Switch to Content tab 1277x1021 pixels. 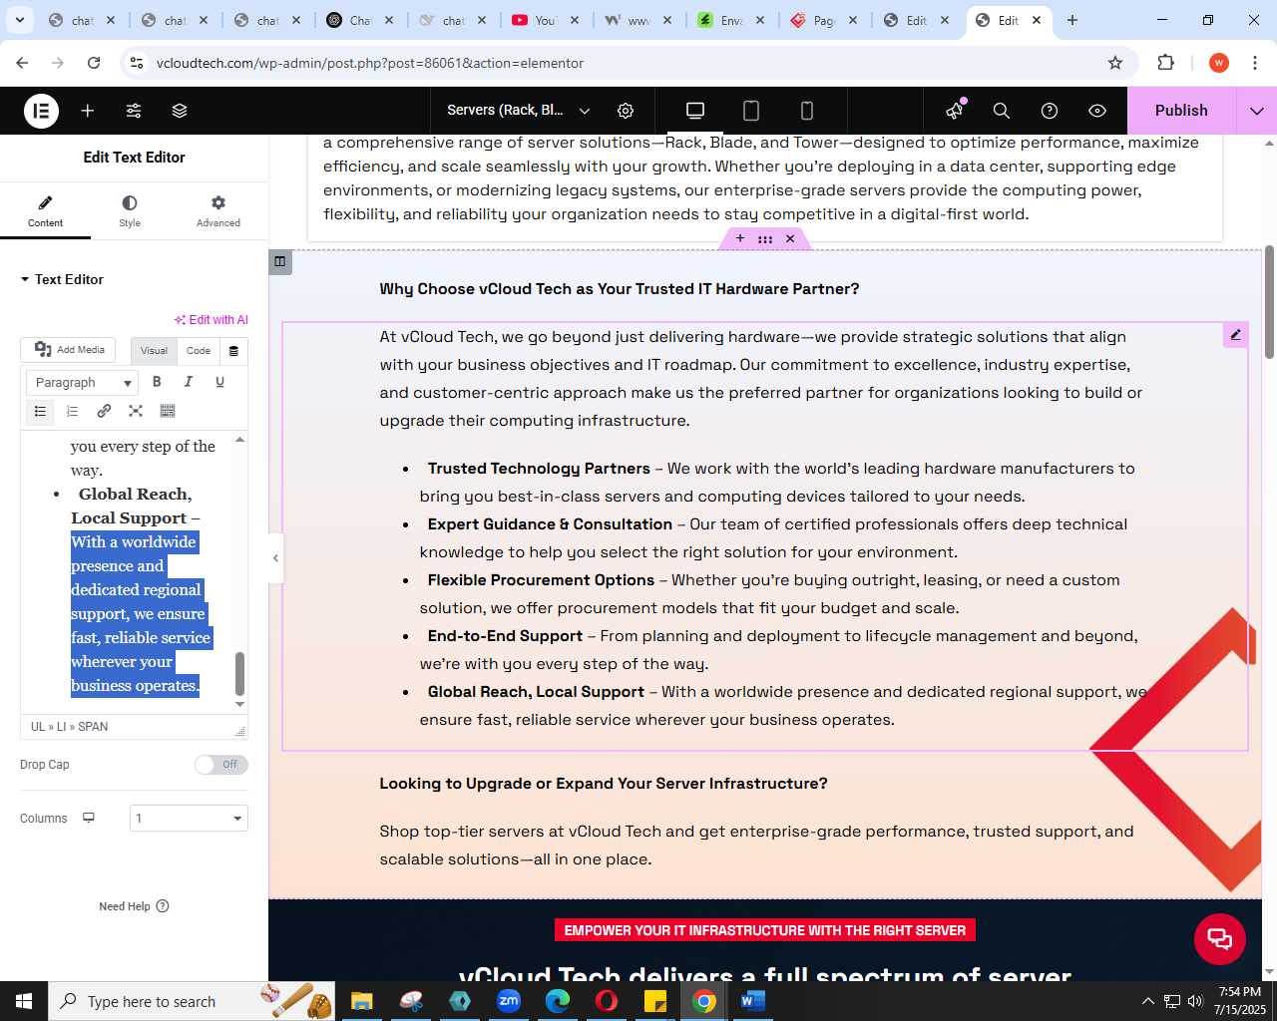45,211
